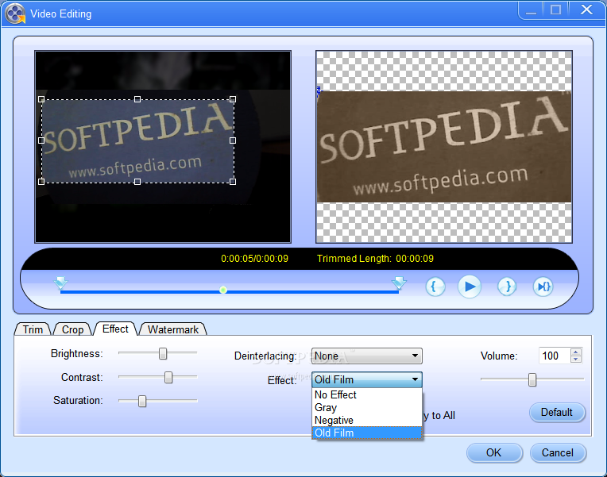
Task: Click the top-middle crop handle
Action: click(137, 99)
